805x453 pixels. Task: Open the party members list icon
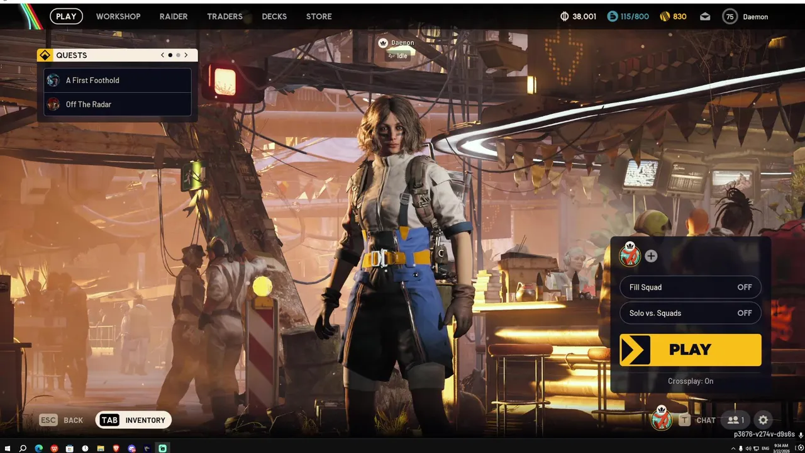point(736,420)
